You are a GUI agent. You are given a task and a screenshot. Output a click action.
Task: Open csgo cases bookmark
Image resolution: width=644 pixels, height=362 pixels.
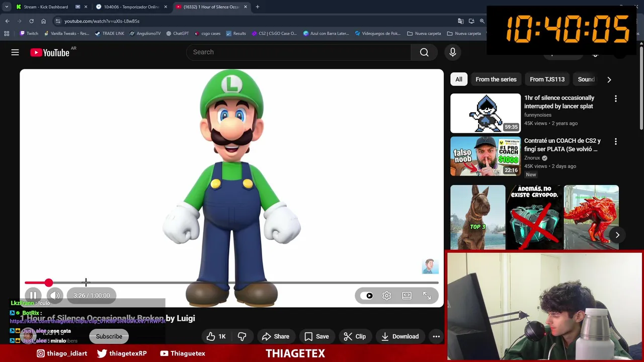207,34
